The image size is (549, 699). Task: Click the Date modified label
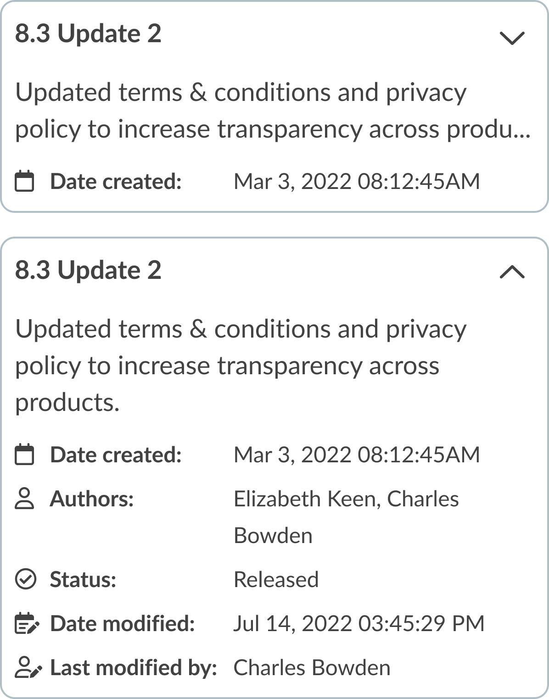pyautogui.click(x=122, y=623)
